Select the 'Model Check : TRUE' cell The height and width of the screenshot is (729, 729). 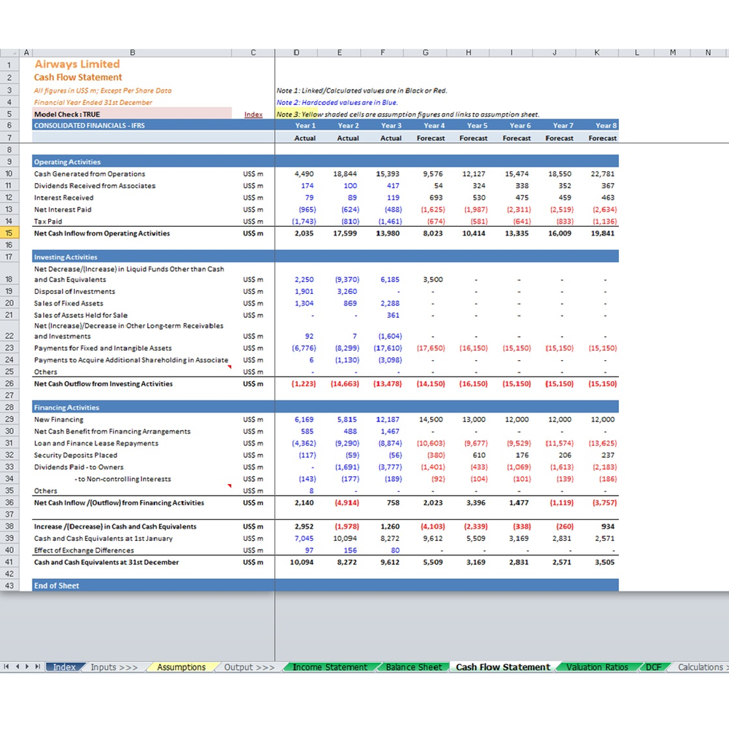click(x=132, y=114)
